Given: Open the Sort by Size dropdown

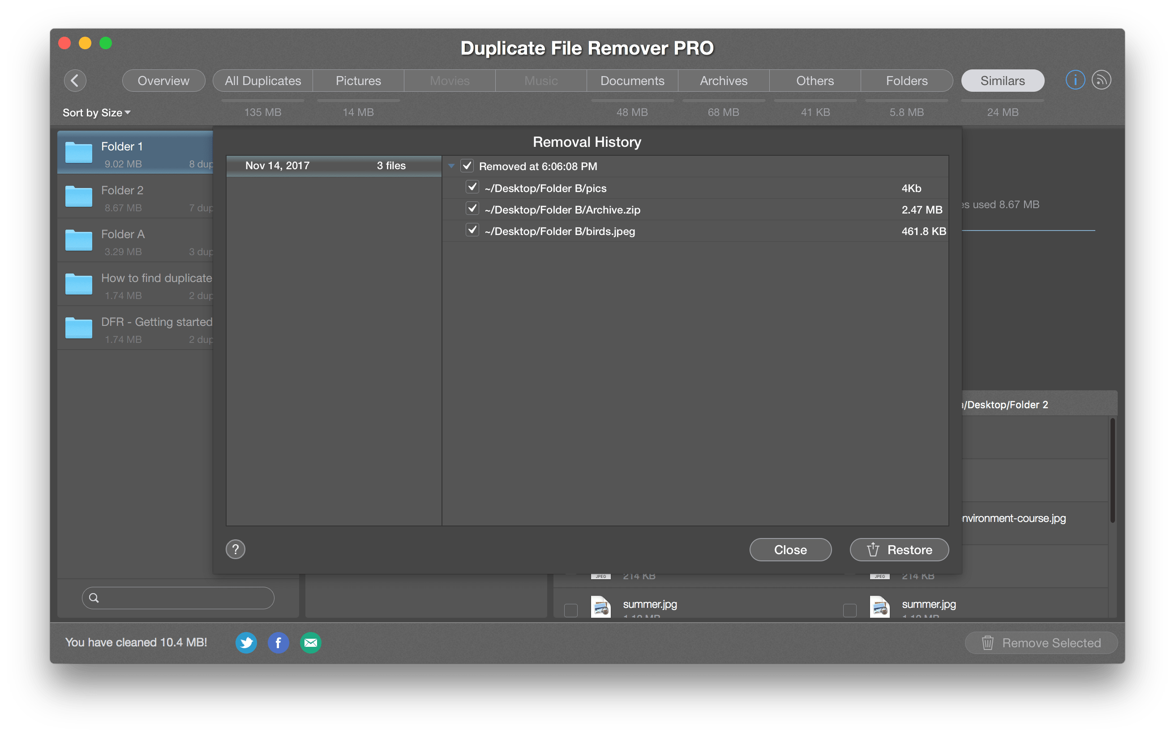Looking at the screenshot, I should [x=98, y=112].
